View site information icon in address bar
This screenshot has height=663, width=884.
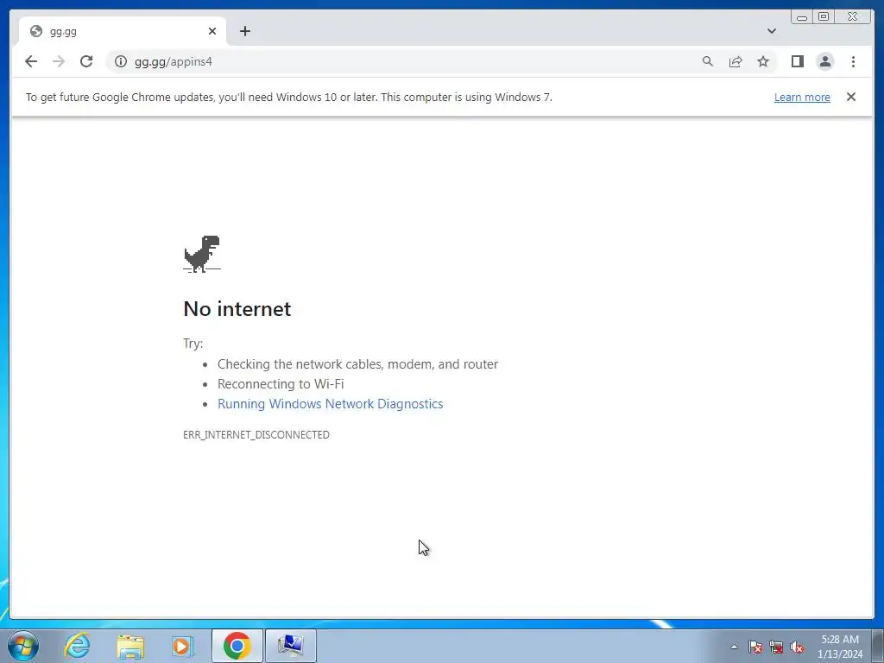121,61
